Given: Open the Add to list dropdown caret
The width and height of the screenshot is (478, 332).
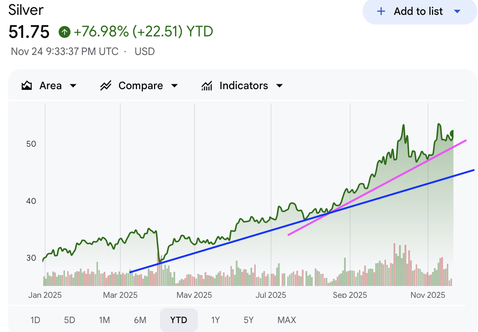Looking at the screenshot, I should pos(457,12).
